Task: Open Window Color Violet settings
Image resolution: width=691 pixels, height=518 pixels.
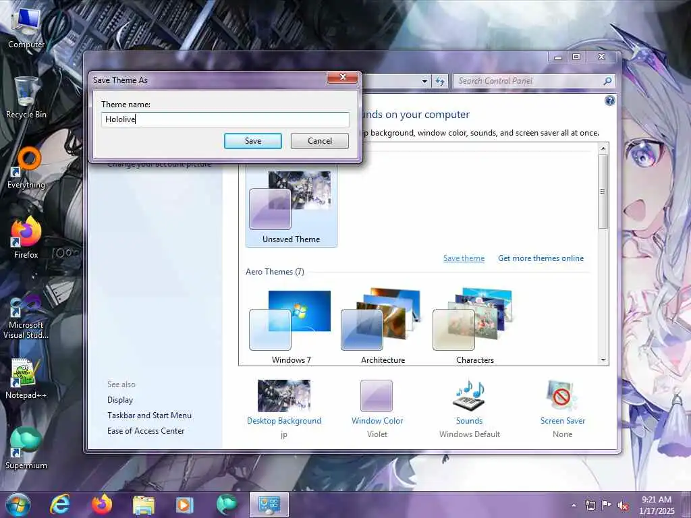Action: click(x=377, y=408)
